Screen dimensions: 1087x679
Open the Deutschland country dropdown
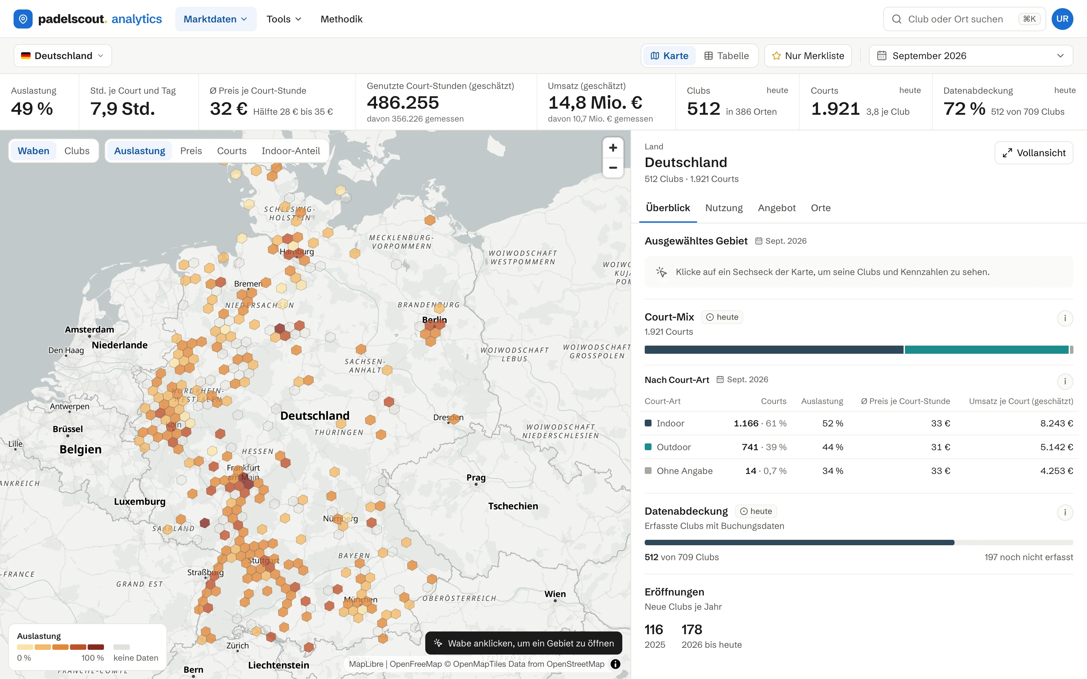(63, 56)
